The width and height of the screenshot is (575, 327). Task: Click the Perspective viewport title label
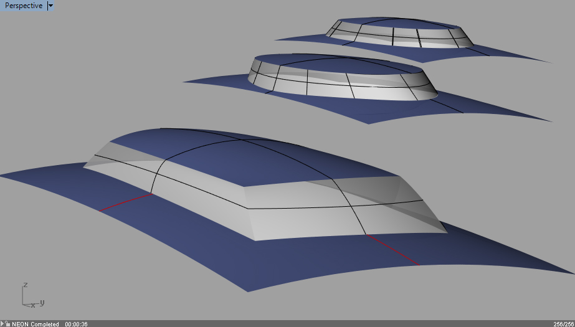coord(24,6)
